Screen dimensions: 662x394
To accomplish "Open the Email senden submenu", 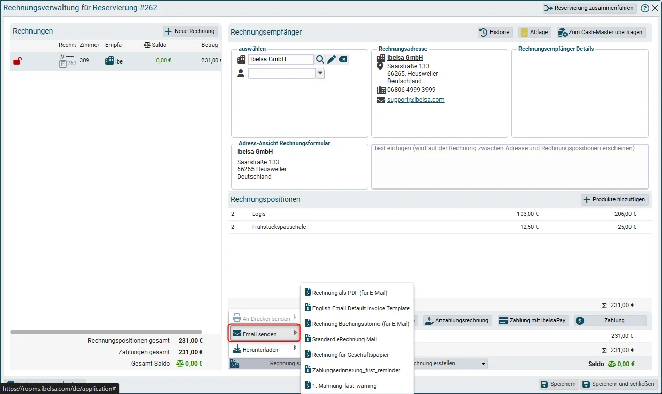I will pyautogui.click(x=264, y=334).
